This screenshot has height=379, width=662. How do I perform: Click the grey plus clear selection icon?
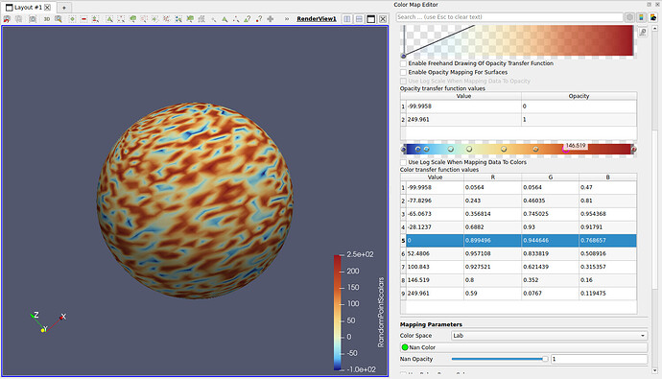[x=271, y=19]
